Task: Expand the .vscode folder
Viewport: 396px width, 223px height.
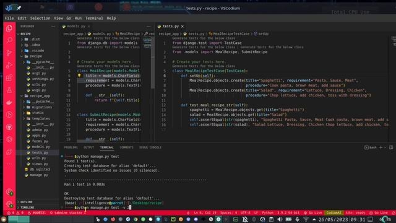Action: [x=38, y=51]
